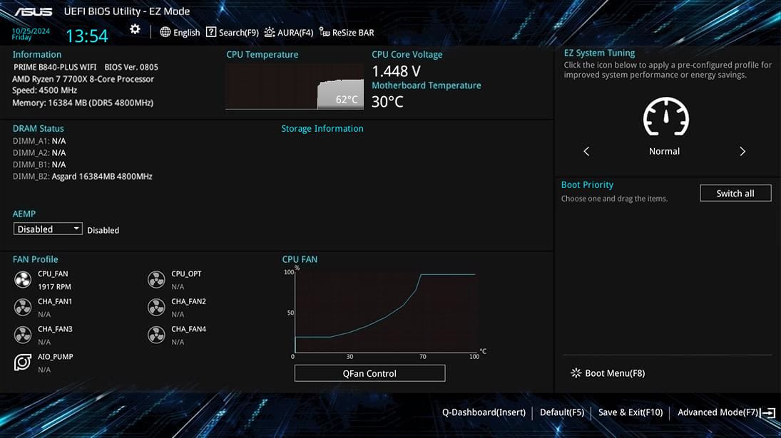
Task: Go to the next EZ tuning profile
Action: (x=742, y=151)
